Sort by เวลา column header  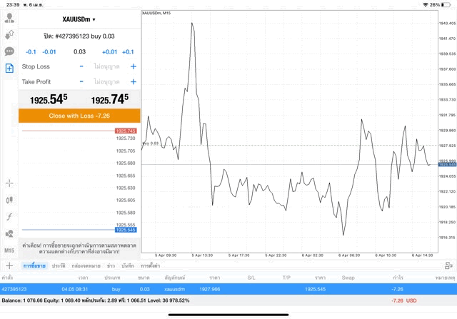point(83,278)
